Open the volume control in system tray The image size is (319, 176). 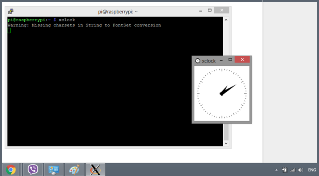pyautogui.click(x=301, y=170)
